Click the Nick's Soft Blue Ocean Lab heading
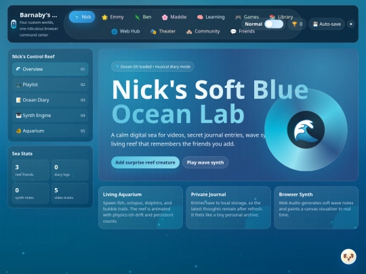The width and height of the screenshot is (366, 274). [x=210, y=101]
